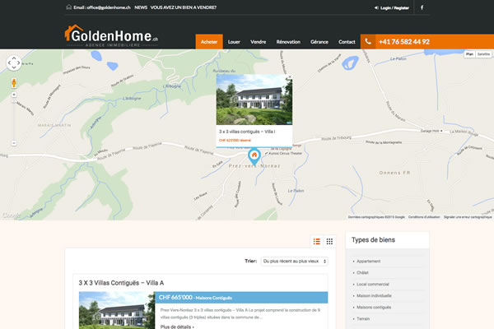Click the map zoom slider track
Viewport: 494px width, 329px height.
[x=14, y=119]
